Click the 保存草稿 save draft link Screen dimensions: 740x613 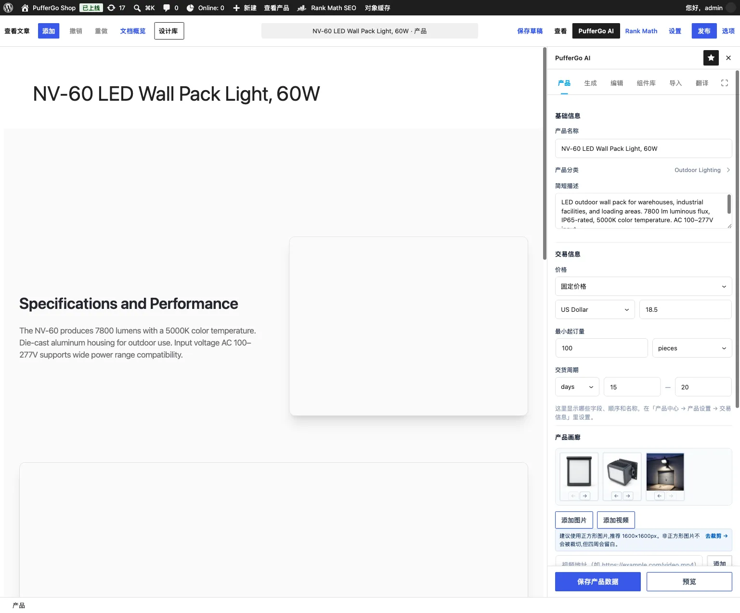530,31
